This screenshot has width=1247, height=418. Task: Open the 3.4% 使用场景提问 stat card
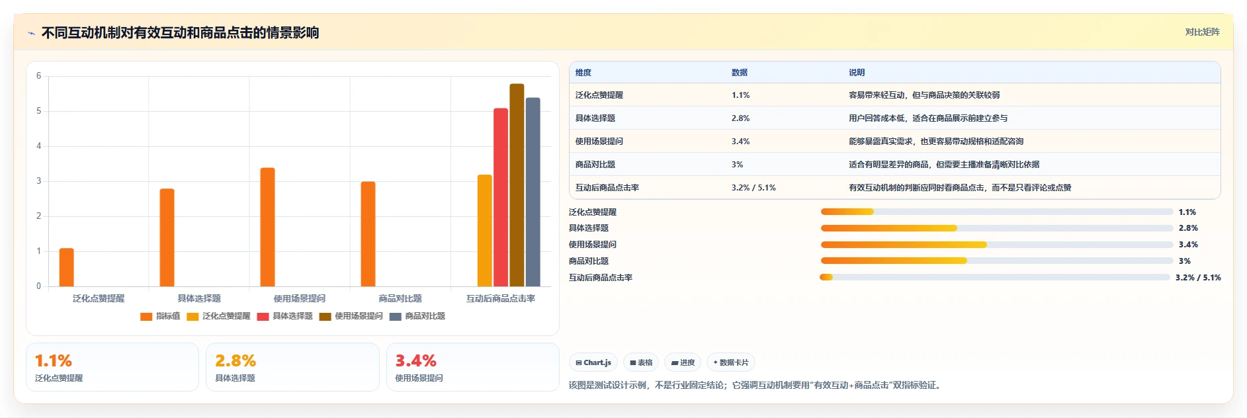tap(473, 367)
